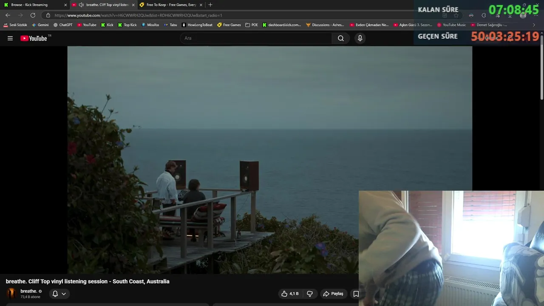544x306 pixels.
Task: Open the YouTube hamburger guide menu
Action: [10, 38]
